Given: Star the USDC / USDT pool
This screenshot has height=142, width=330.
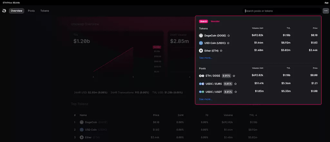Looking at the screenshot, I should (236, 92).
